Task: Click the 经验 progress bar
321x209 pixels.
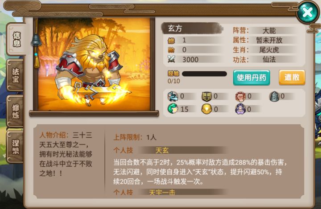Action: click(x=204, y=74)
